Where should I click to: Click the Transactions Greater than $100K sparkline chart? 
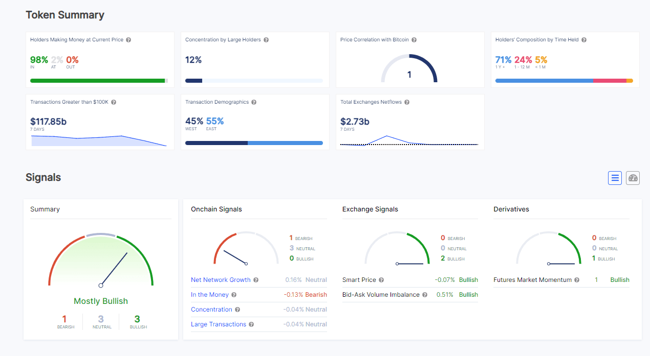pyautogui.click(x=99, y=141)
